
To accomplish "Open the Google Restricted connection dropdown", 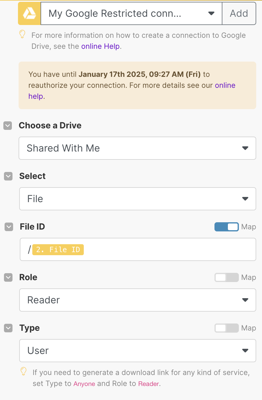I will point(131,13).
